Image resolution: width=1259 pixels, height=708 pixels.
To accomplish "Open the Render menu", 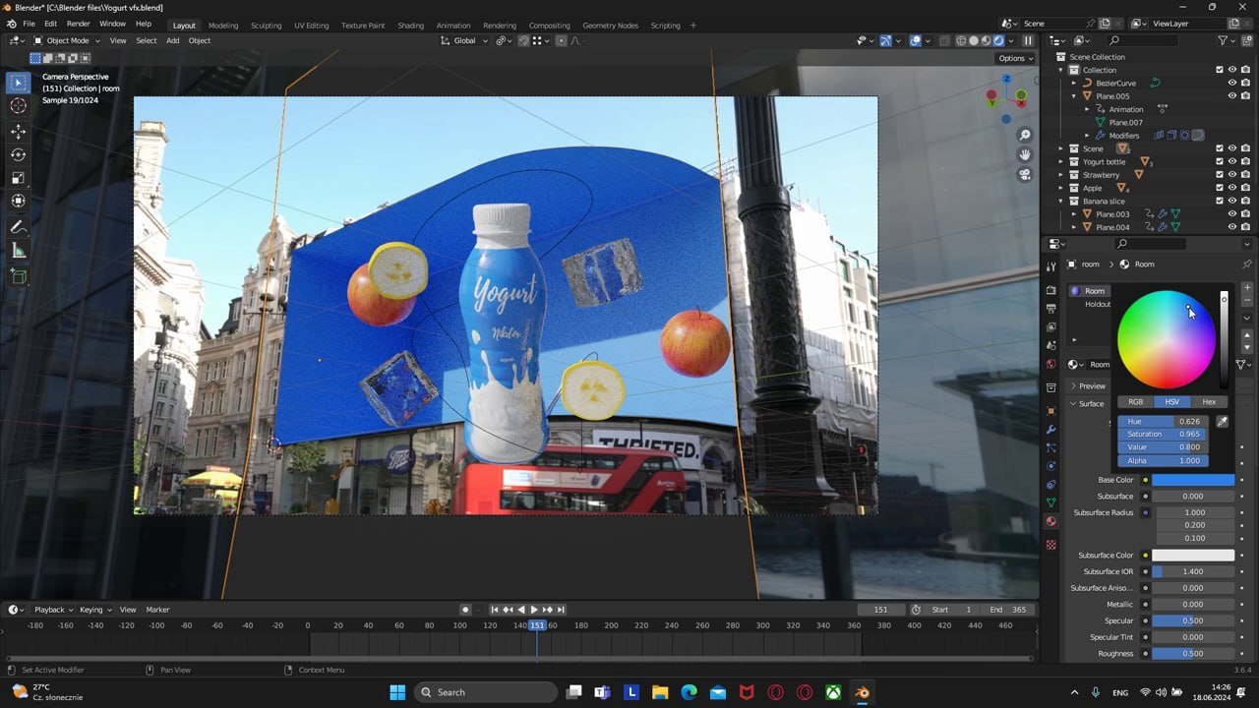I will 79,24.
